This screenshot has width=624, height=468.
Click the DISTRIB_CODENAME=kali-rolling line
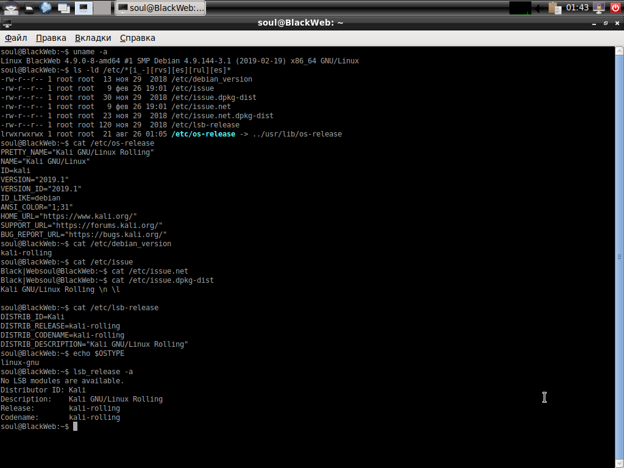[x=62, y=336]
